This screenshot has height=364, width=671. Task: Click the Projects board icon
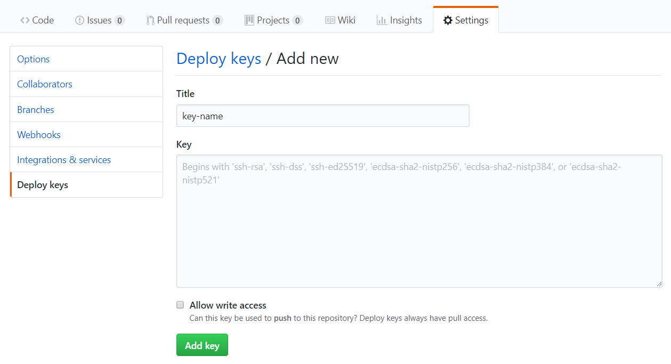coord(249,20)
